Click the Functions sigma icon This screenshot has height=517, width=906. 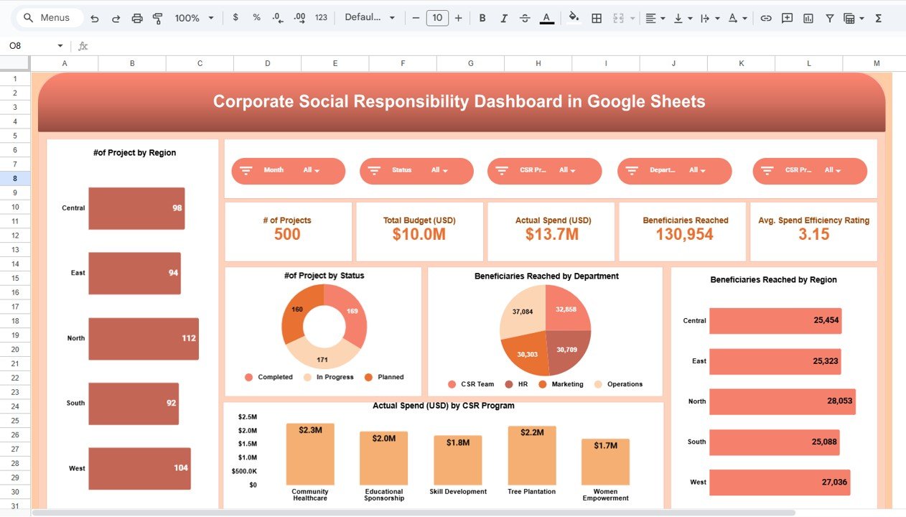pos(878,18)
